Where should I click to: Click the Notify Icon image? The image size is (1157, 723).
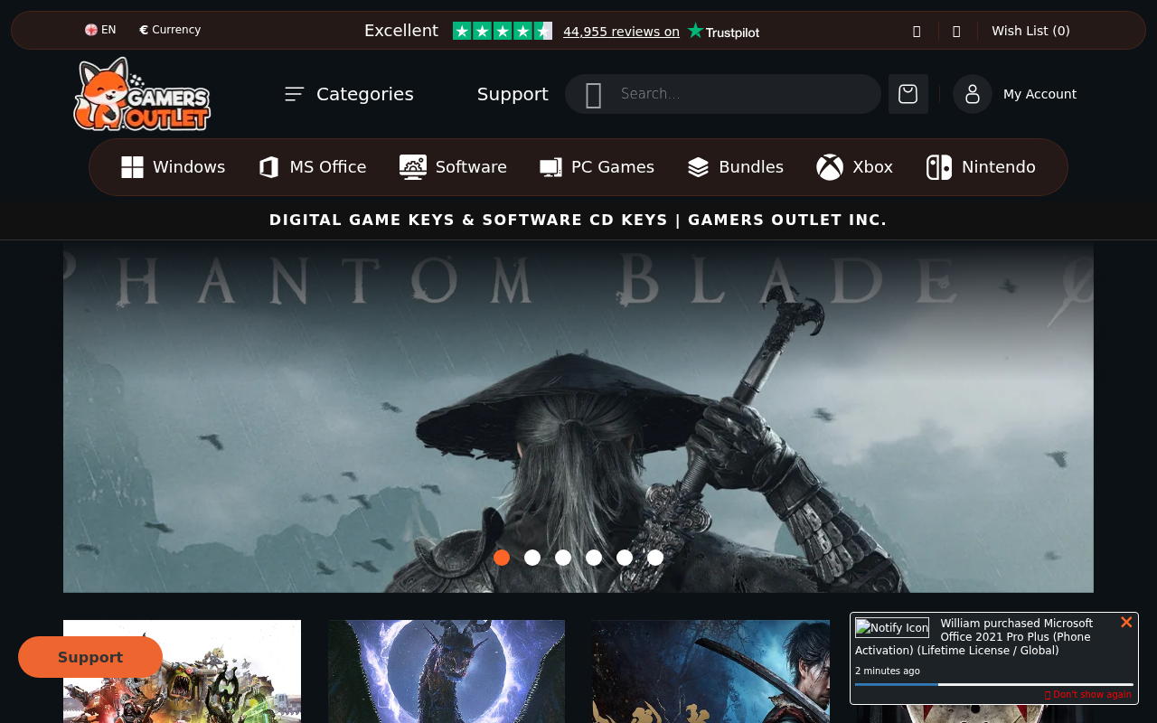click(892, 628)
